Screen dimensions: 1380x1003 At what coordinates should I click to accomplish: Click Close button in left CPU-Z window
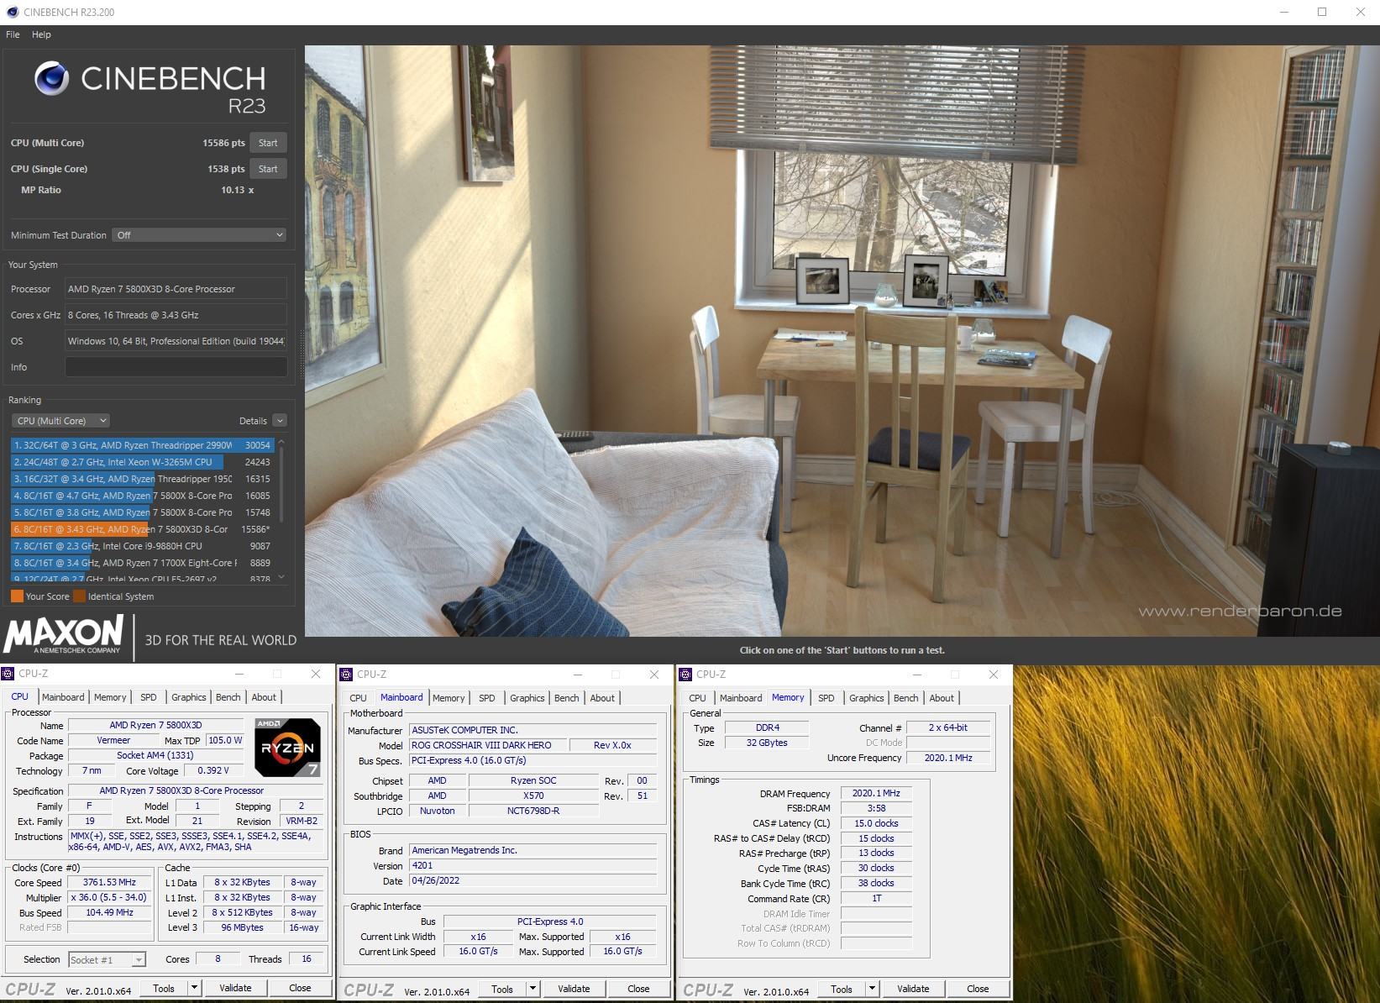point(300,989)
